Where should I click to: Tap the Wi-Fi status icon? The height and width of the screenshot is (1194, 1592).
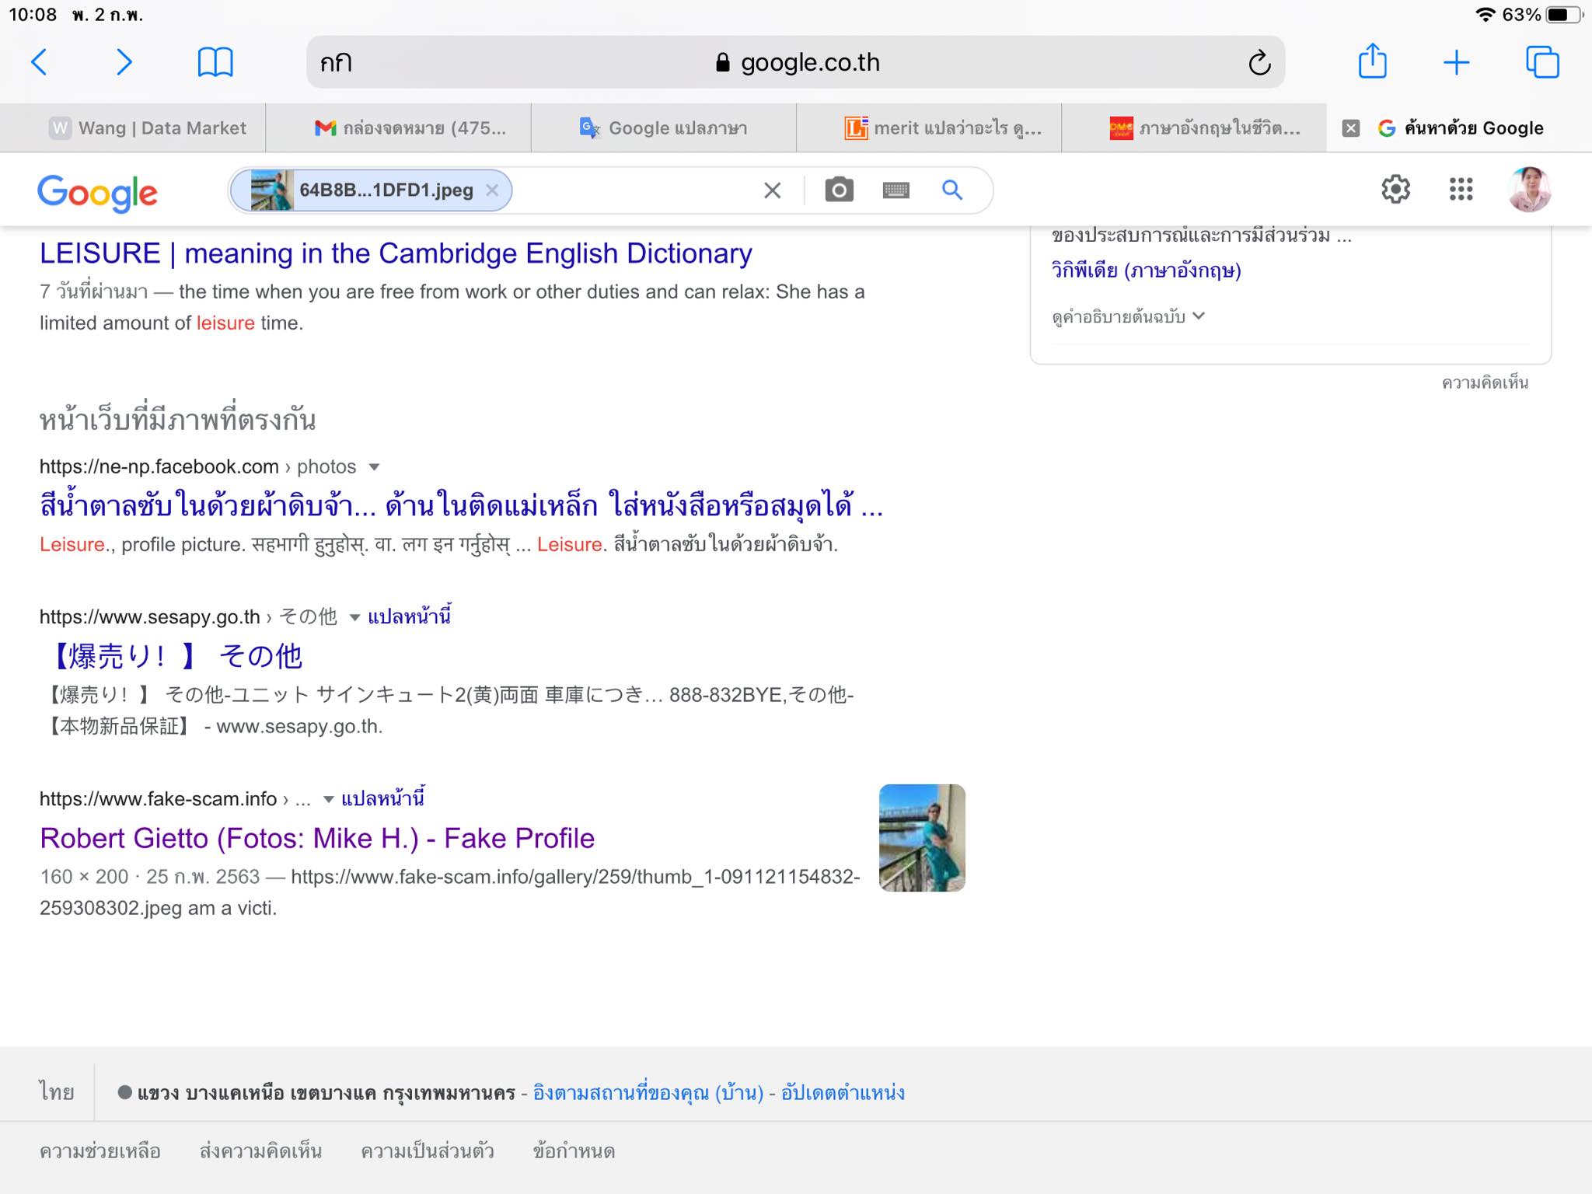(x=1486, y=15)
